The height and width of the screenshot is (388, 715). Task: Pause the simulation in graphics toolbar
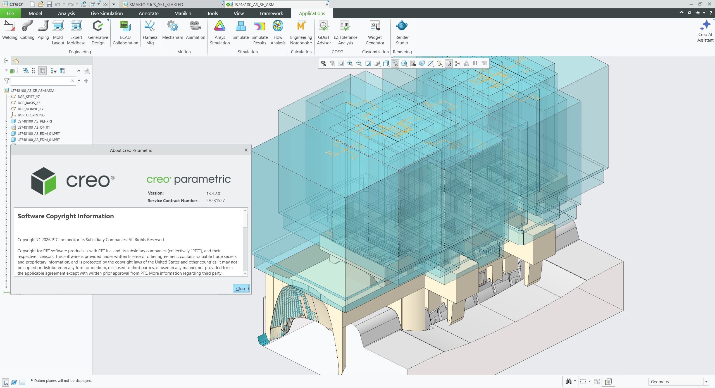pyautogui.click(x=475, y=63)
